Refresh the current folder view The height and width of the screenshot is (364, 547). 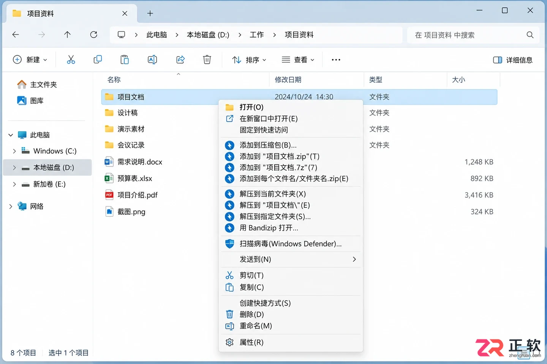93,35
